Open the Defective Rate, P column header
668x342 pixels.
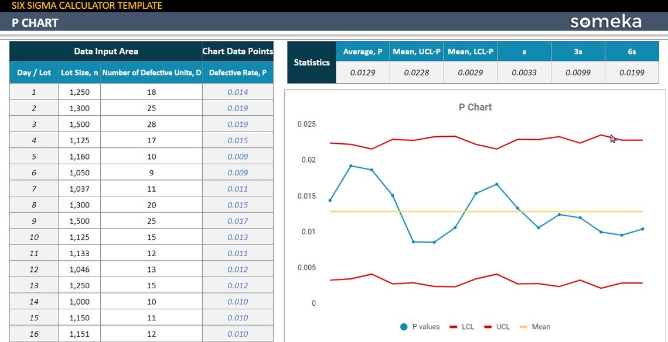[x=237, y=72]
